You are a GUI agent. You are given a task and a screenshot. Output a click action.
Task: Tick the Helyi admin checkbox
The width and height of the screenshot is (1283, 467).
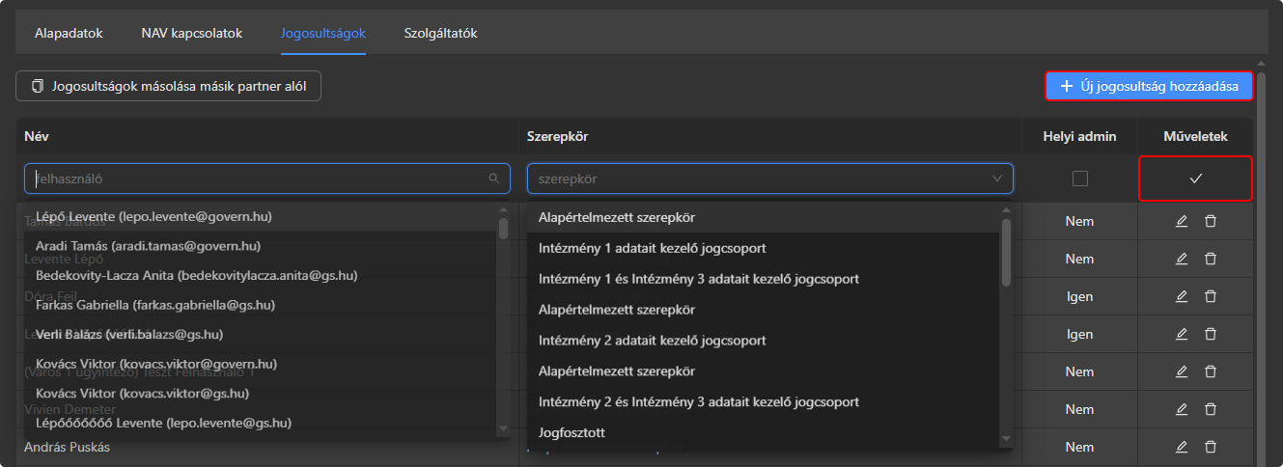pos(1079,179)
